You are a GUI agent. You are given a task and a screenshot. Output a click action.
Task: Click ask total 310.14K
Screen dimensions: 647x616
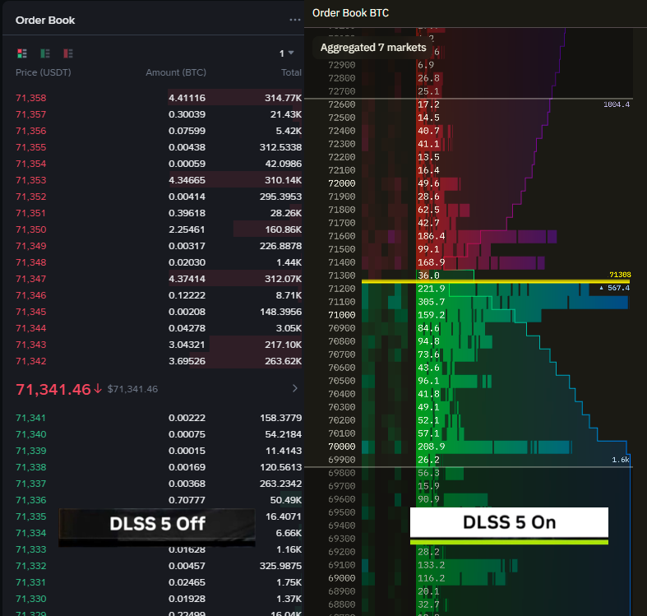(x=283, y=180)
